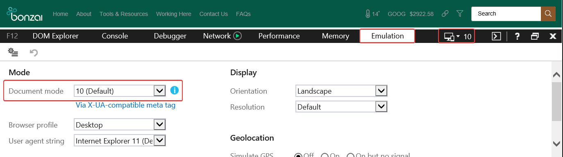Switch to Memory tab
Image resolution: width=563 pixels, height=157 pixels.
(336, 36)
